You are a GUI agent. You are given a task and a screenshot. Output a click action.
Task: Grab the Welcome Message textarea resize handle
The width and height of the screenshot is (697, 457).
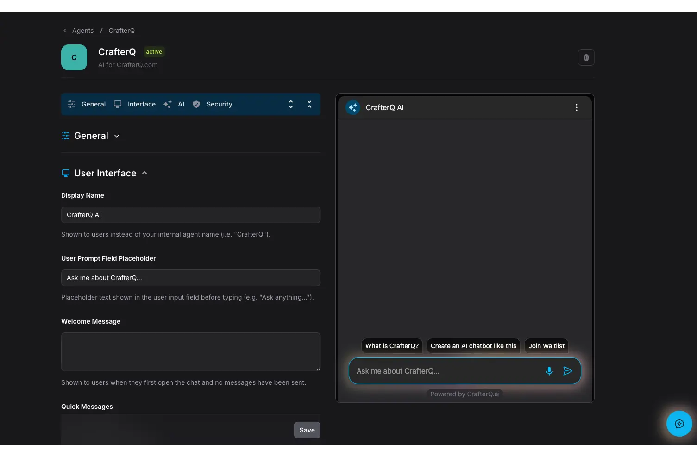[x=318, y=369]
